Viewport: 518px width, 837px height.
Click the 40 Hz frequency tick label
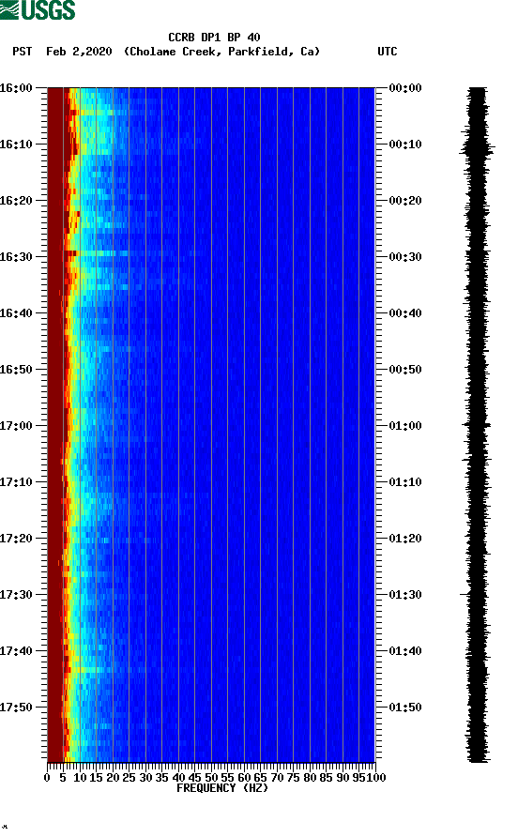(178, 777)
